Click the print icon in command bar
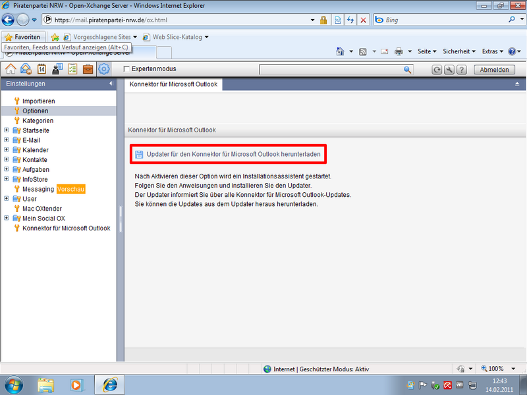Screen dimensions: 527x395 pos(399,51)
